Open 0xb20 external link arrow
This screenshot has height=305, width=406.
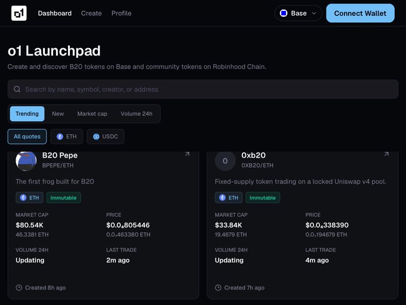tap(386, 154)
